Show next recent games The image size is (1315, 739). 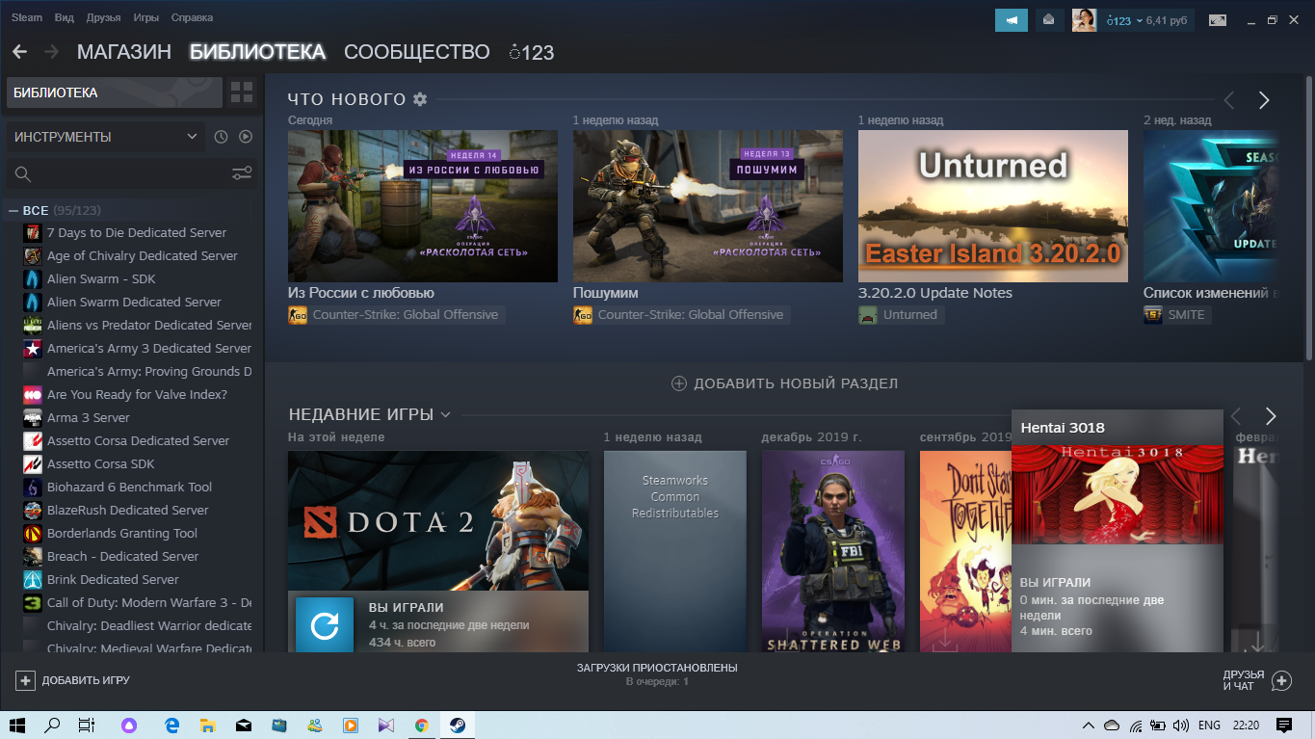pos(1270,416)
